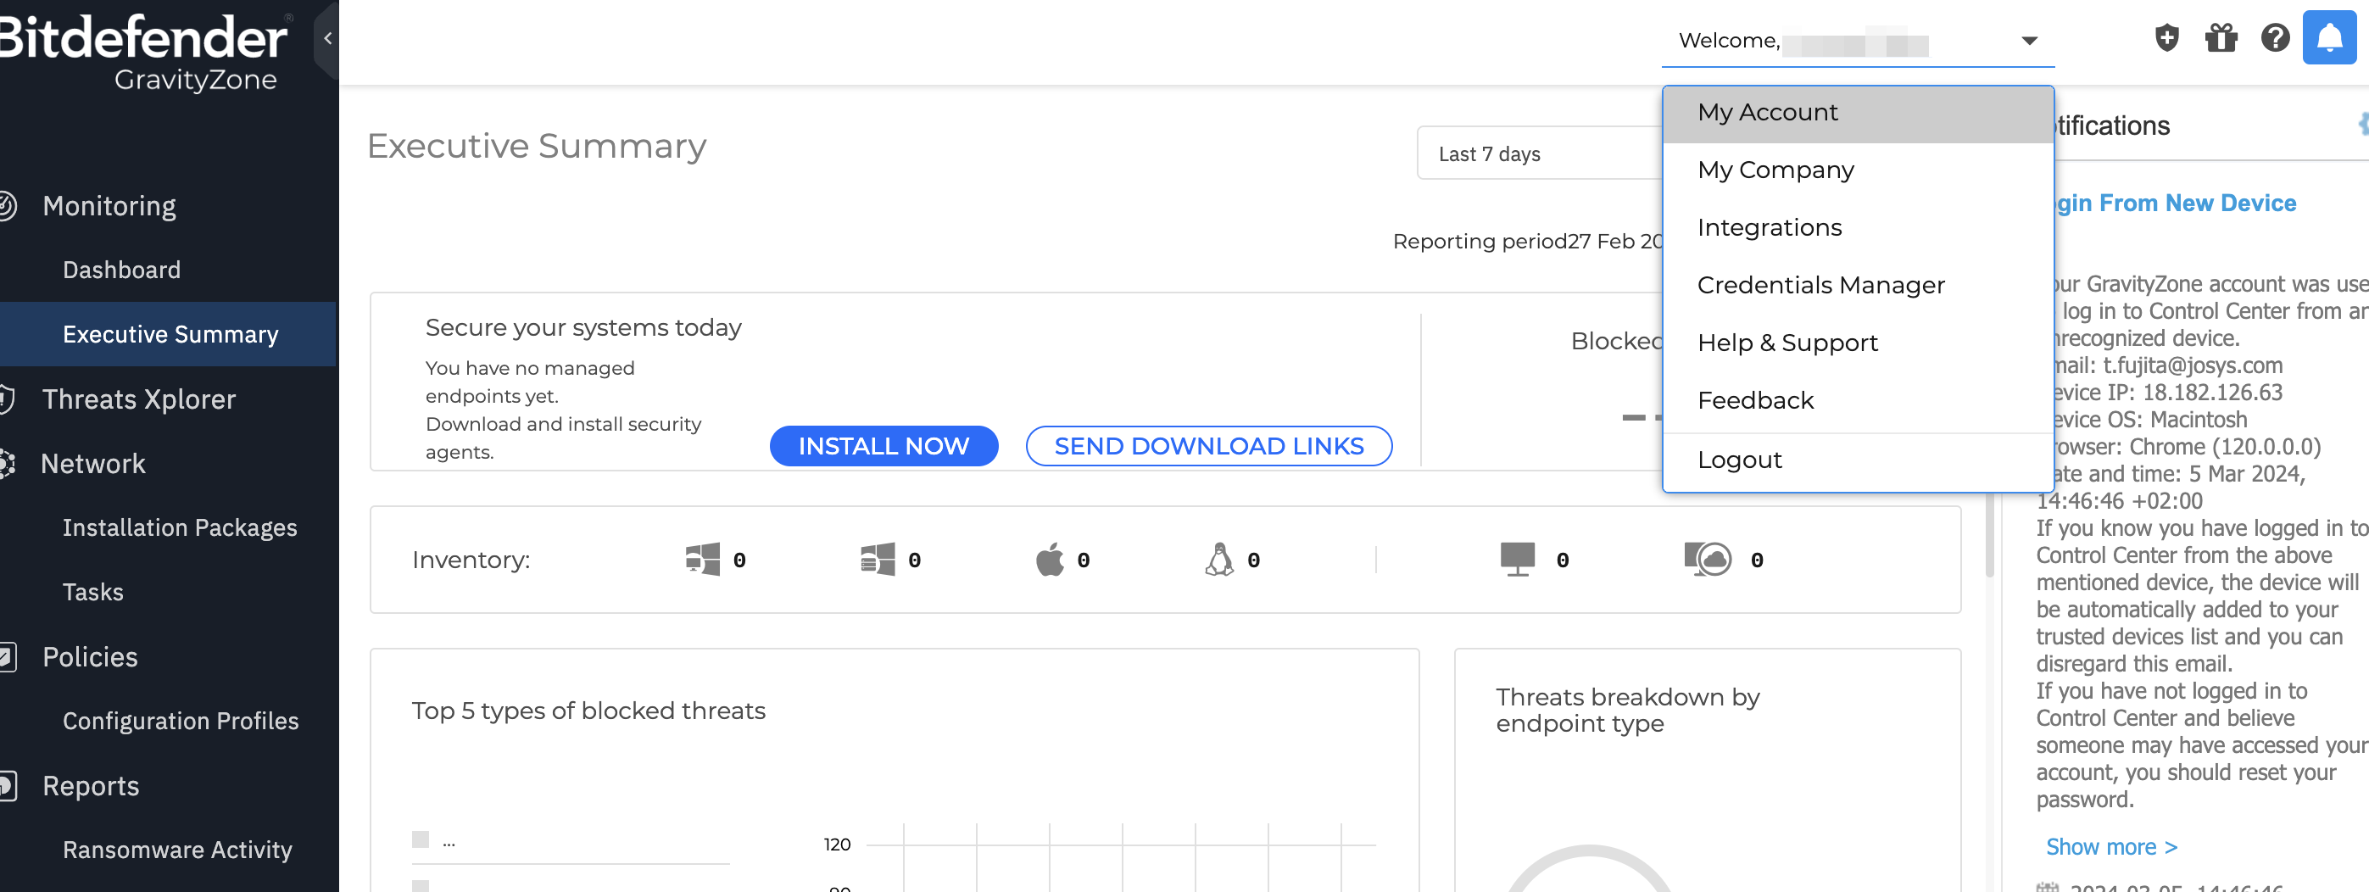The image size is (2369, 892).
Task: Click the Apple macOS inventory icon
Action: [1050, 559]
